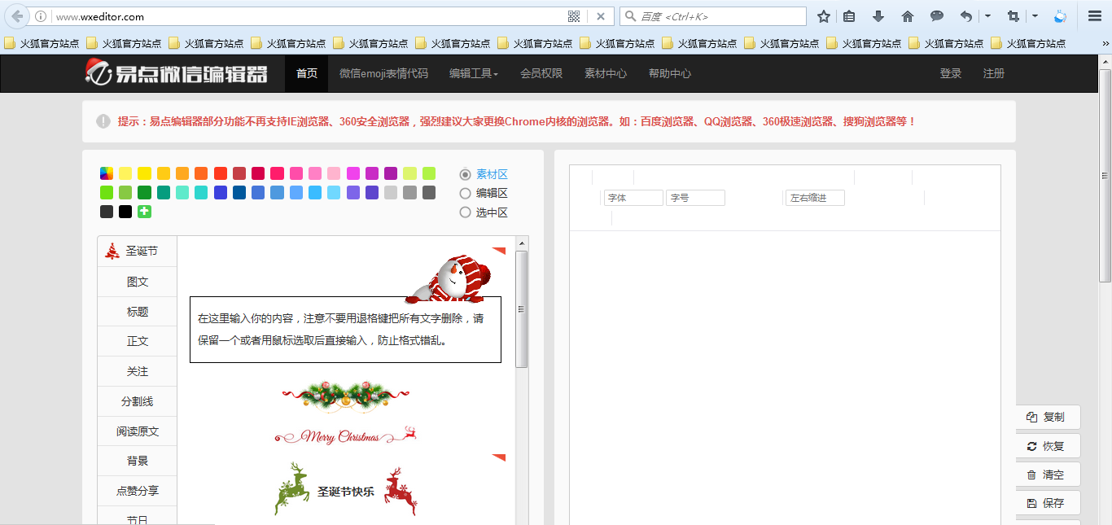Open the 字体 font combo box

[x=633, y=198]
